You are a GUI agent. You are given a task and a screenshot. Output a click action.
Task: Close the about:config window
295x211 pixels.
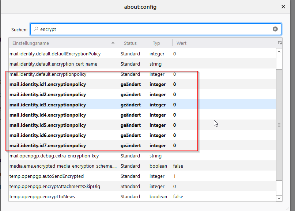pos(283,7)
